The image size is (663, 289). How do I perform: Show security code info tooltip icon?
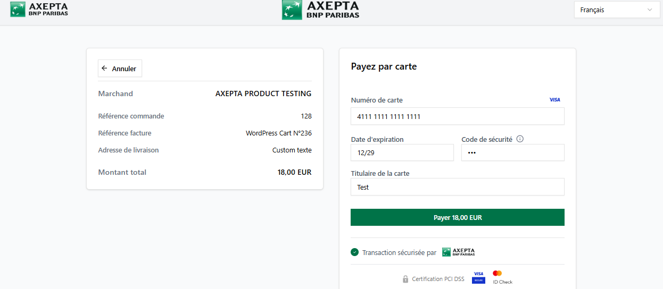click(x=520, y=139)
